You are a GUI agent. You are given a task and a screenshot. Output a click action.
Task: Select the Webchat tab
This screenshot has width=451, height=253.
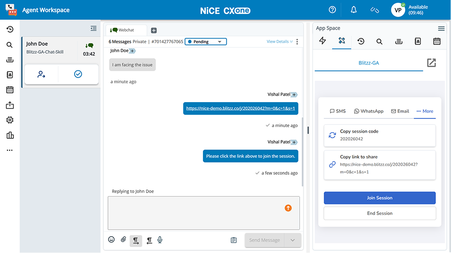tap(126, 30)
